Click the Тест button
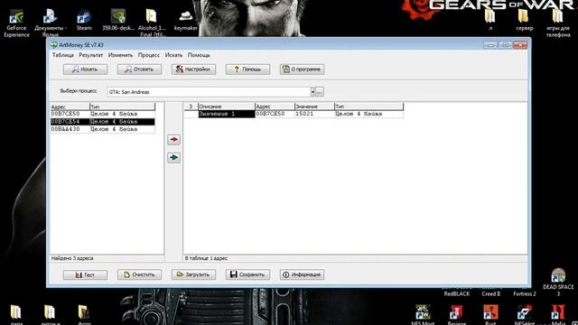 coord(85,274)
